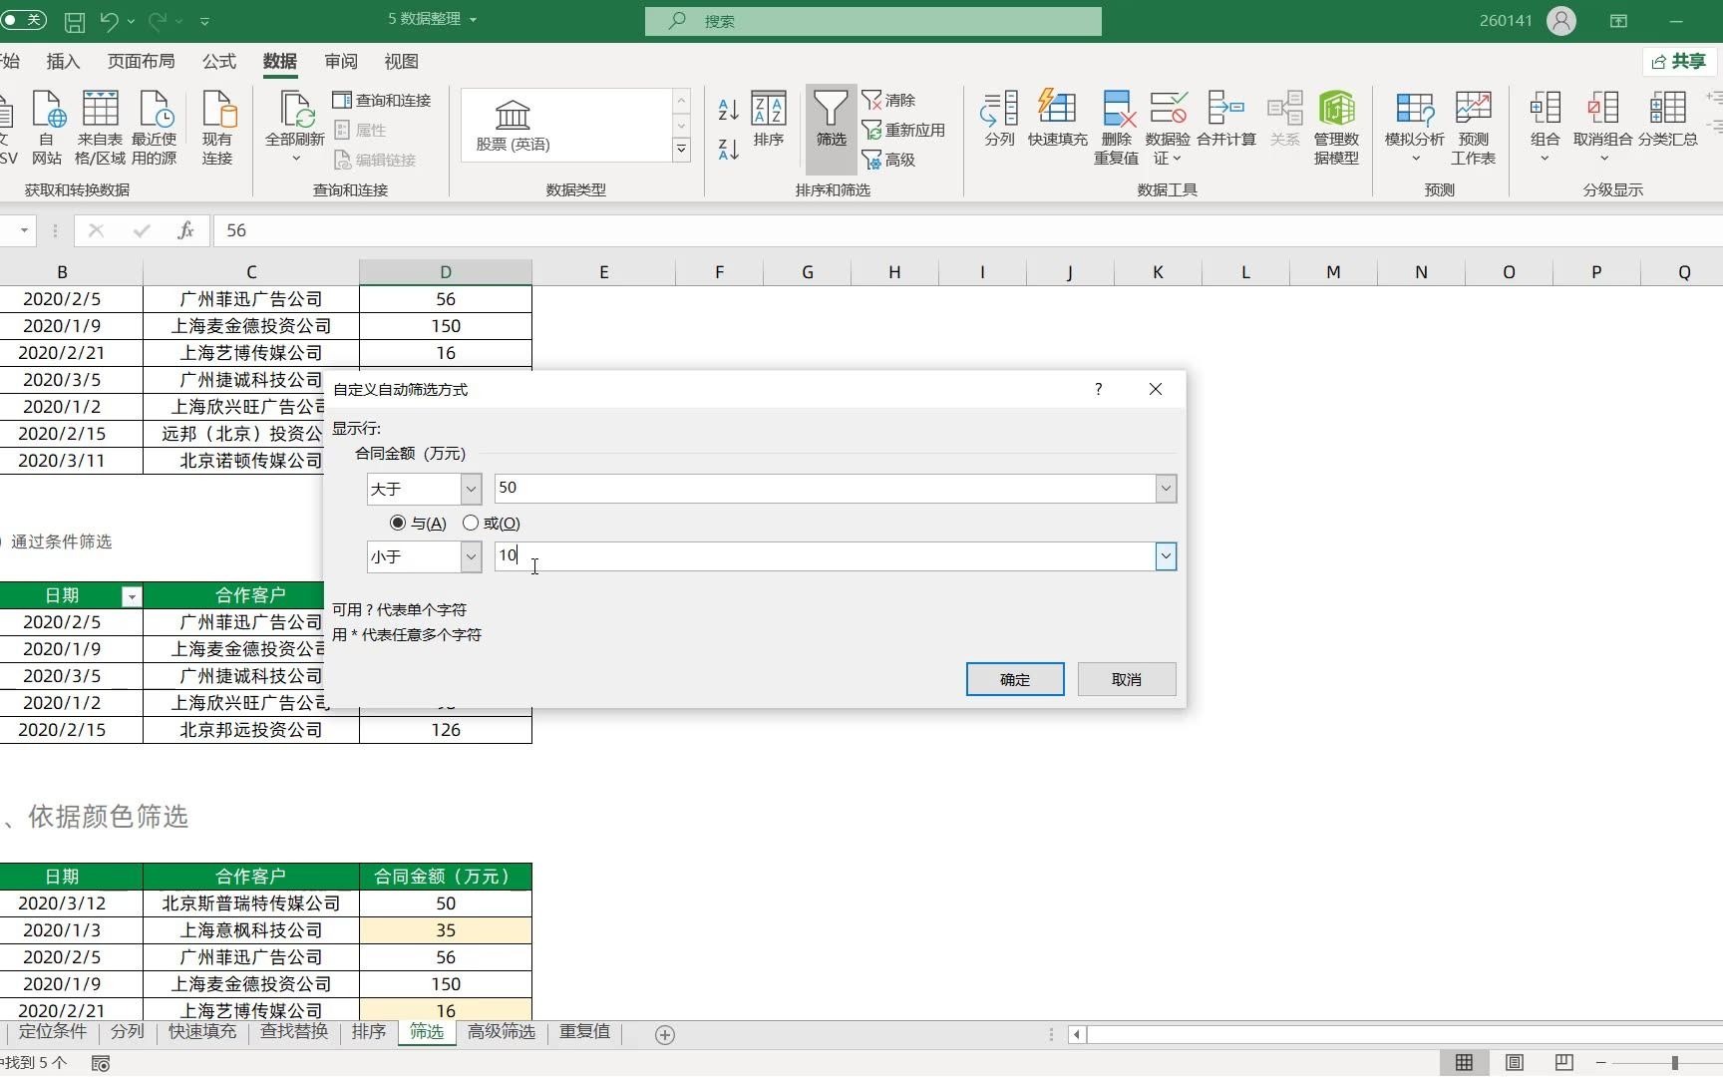The image size is (1723, 1077).
Task: Open Consolidate (合并计算) tool
Action: (x=1225, y=119)
